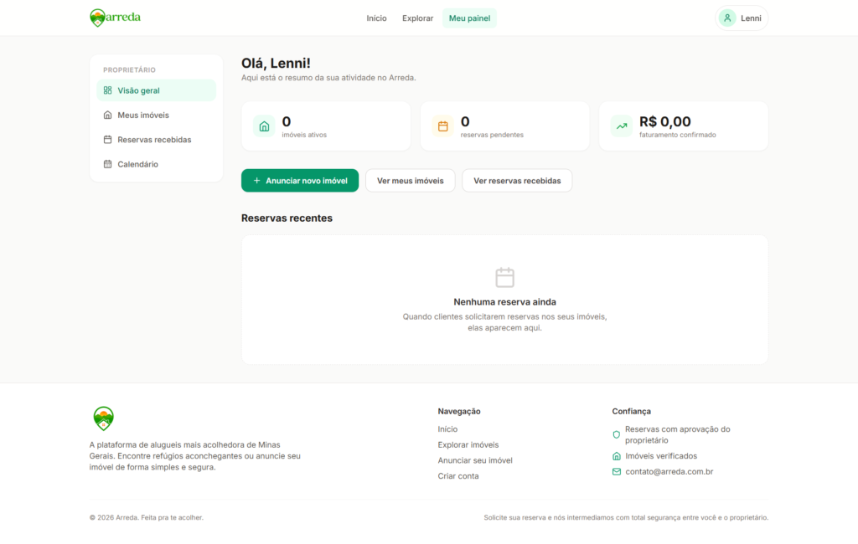Open the Lenni user account menu
The width and height of the screenshot is (858, 544).
pos(742,18)
